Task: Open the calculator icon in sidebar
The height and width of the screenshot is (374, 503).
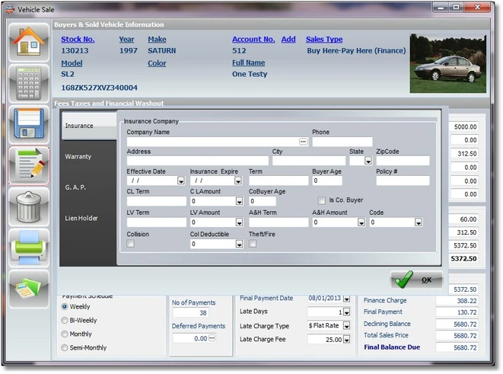Action: point(29,82)
